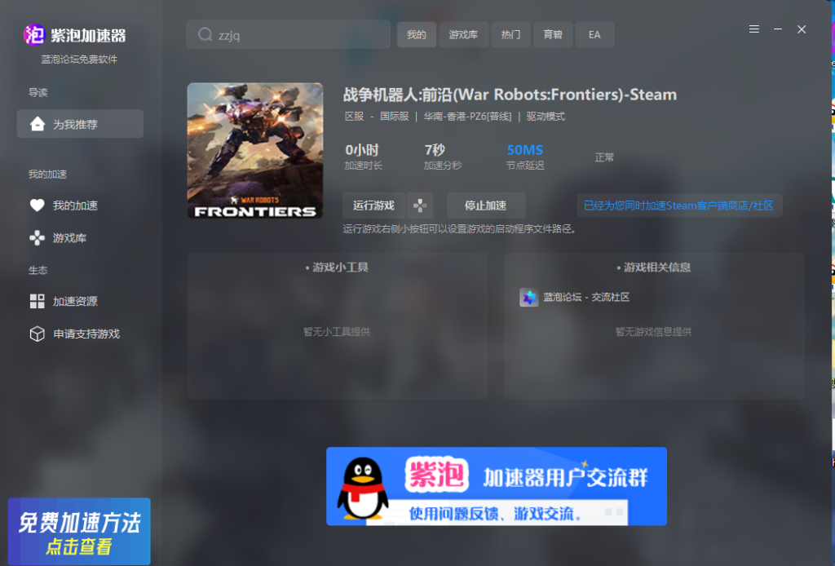The height and width of the screenshot is (566, 835).
Task: Click the War Robots Frontiers cover thumbnail
Action: (x=255, y=151)
